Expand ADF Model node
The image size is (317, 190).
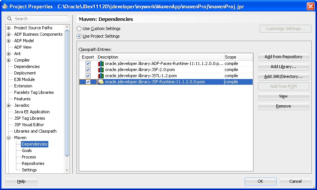coord(8,41)
